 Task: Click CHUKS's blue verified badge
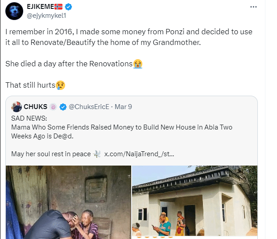click(63, 107)
